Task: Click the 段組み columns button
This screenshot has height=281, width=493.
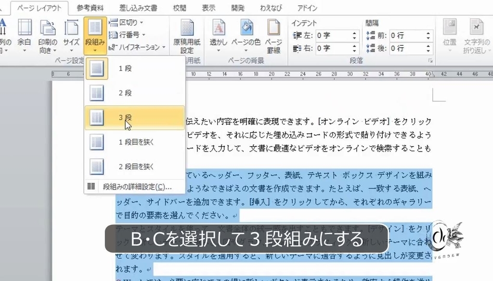Action: [95, 36]
